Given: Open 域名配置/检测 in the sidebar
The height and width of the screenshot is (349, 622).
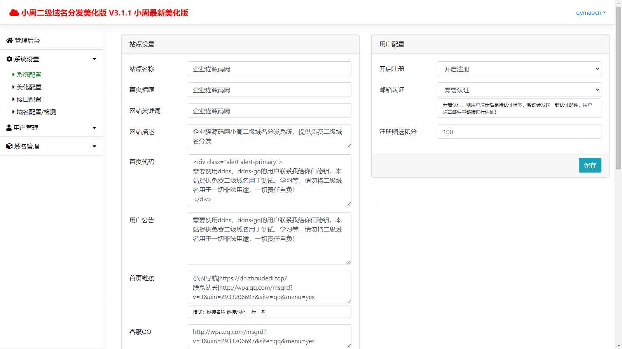Looking at the screenshot, I should point(36,112).
